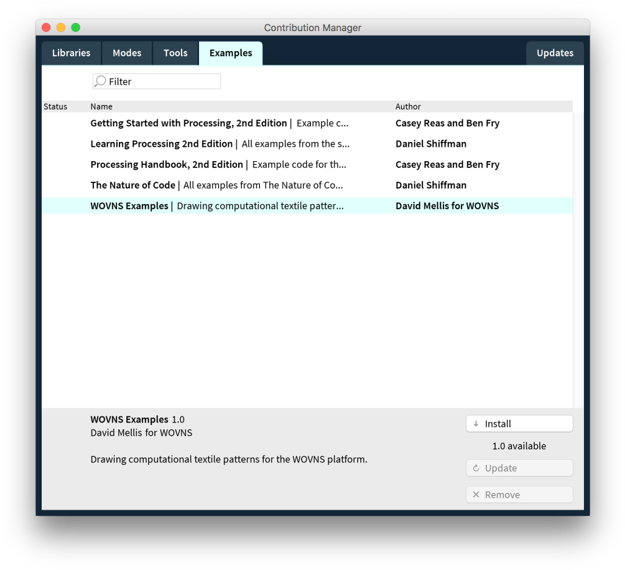Click the Filter search field
Viewport: 625px width, 570px height.
[x=157, y=82]
